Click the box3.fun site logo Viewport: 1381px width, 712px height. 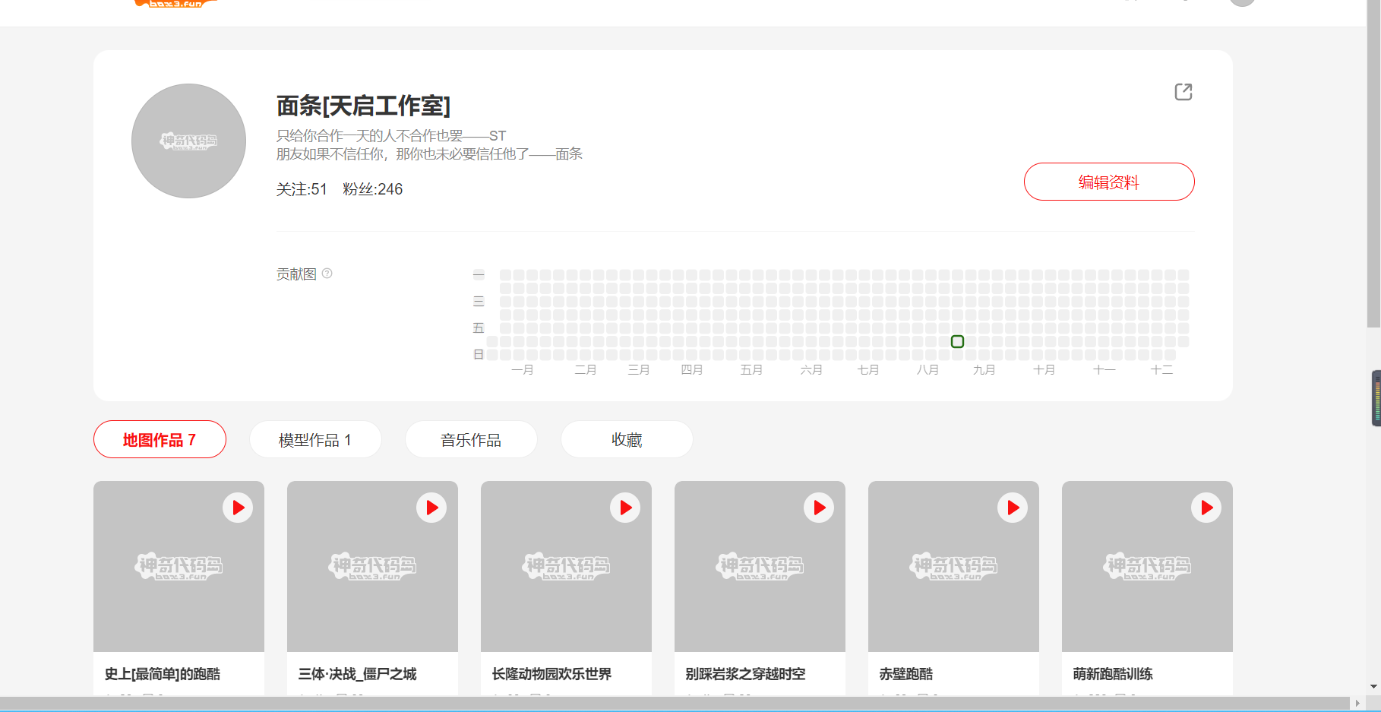pyautogui.click(x=176, y=4)
